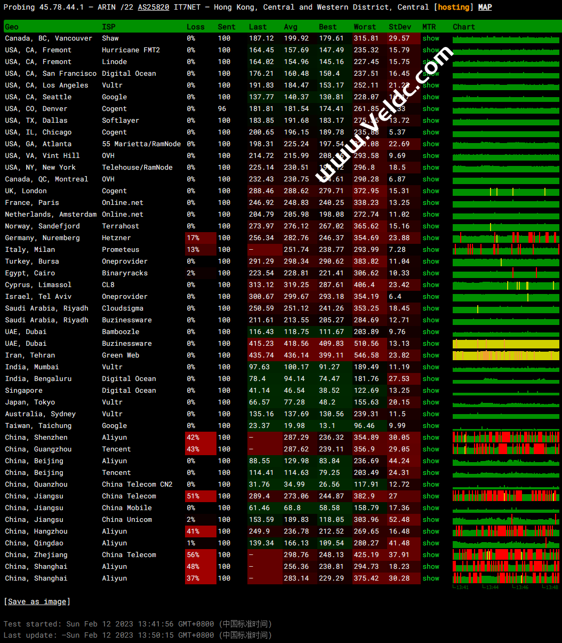The height and width of the screenshot is (643, 562).
Task: Click the China, Shenzhen latency chart
Action: (x=506, y=438)
